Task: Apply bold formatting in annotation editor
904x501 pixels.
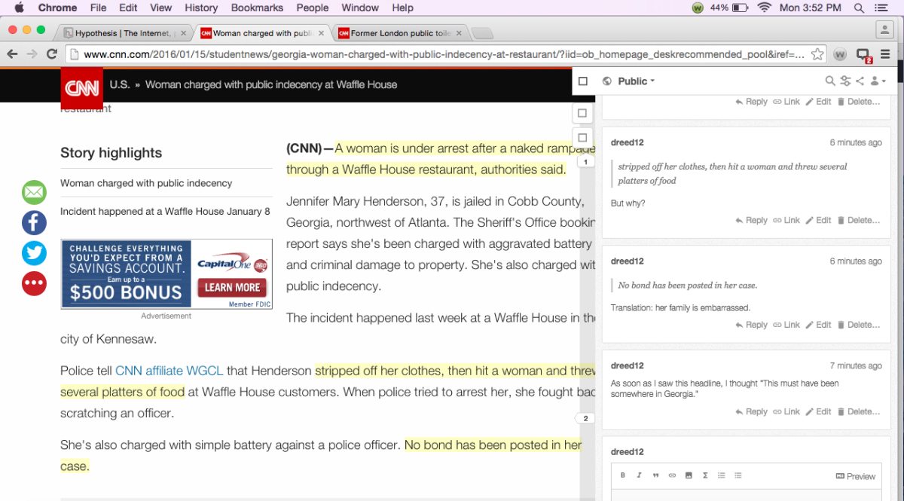Action: [623, 475]
